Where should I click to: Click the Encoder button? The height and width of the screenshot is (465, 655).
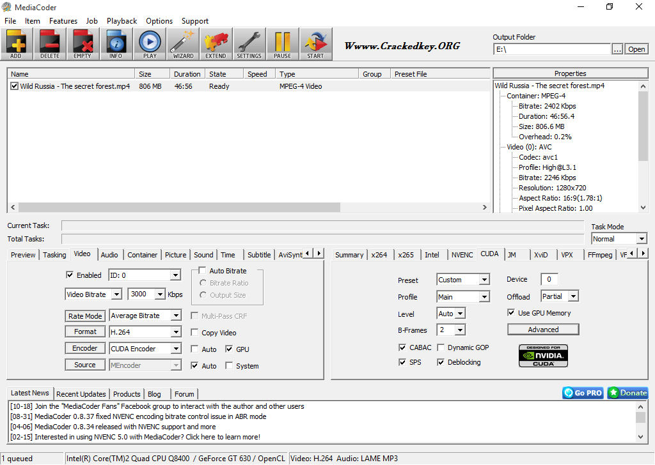point(85,348)
